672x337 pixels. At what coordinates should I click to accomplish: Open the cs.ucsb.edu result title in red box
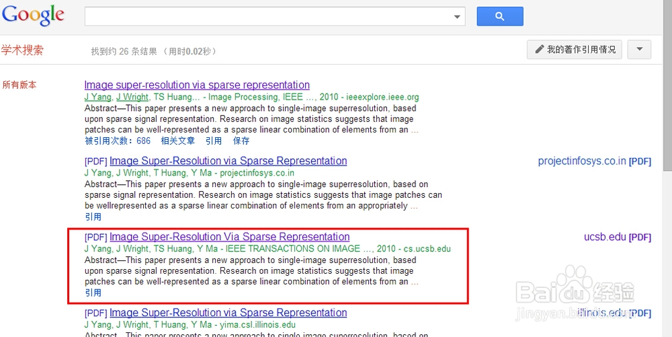pyautogui.click(x=229, y=237)
